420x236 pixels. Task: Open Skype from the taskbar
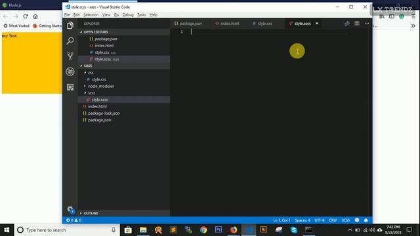point(294,230)
